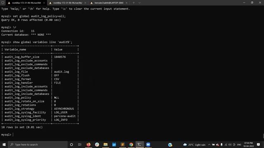Click the 'Query OK, 0 rows affected' line
Viewport: 264px width, 148px height.
(31, 20)
